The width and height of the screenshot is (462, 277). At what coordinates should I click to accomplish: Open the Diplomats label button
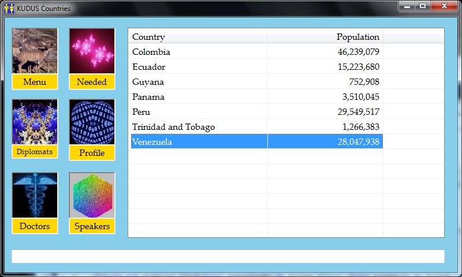click(x=35, y=152)
